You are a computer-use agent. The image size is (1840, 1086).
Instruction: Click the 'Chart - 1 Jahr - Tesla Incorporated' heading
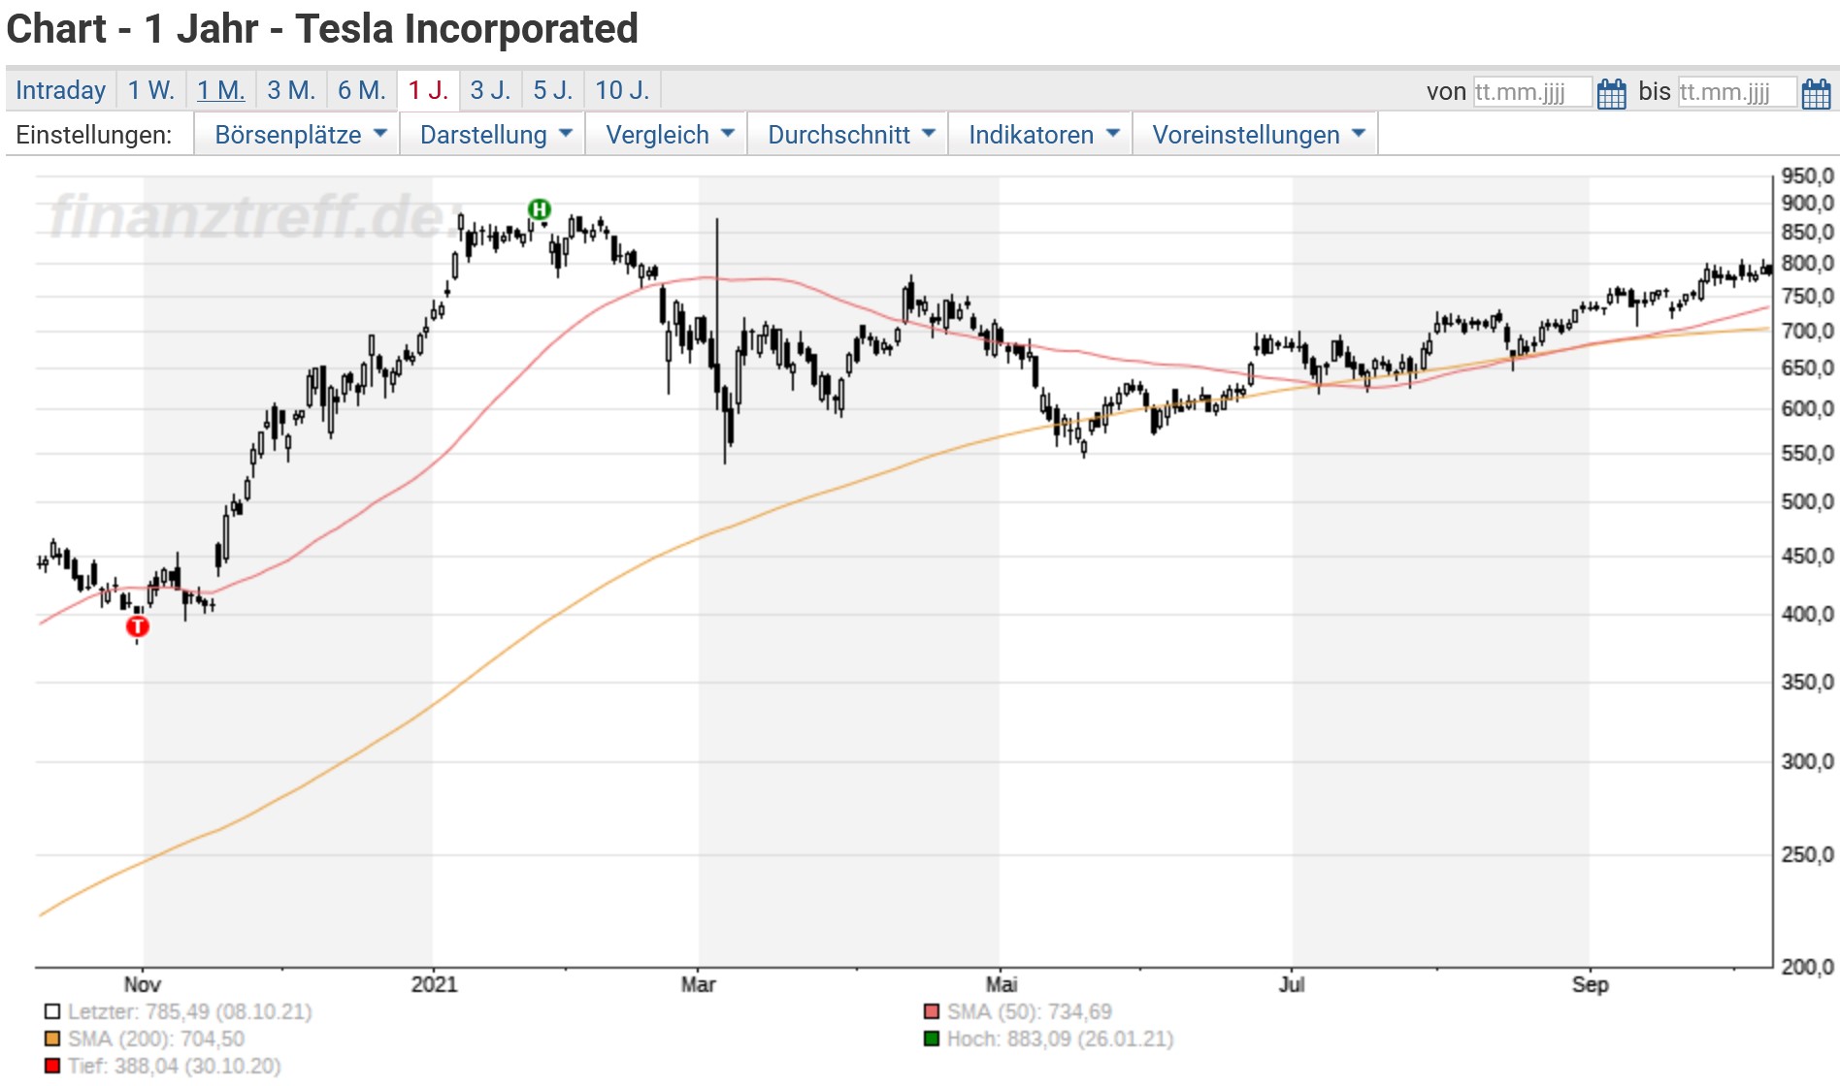point(322,29)
